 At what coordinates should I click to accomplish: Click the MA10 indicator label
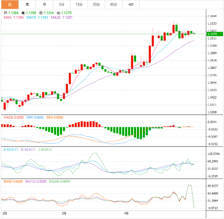[37, 17]
